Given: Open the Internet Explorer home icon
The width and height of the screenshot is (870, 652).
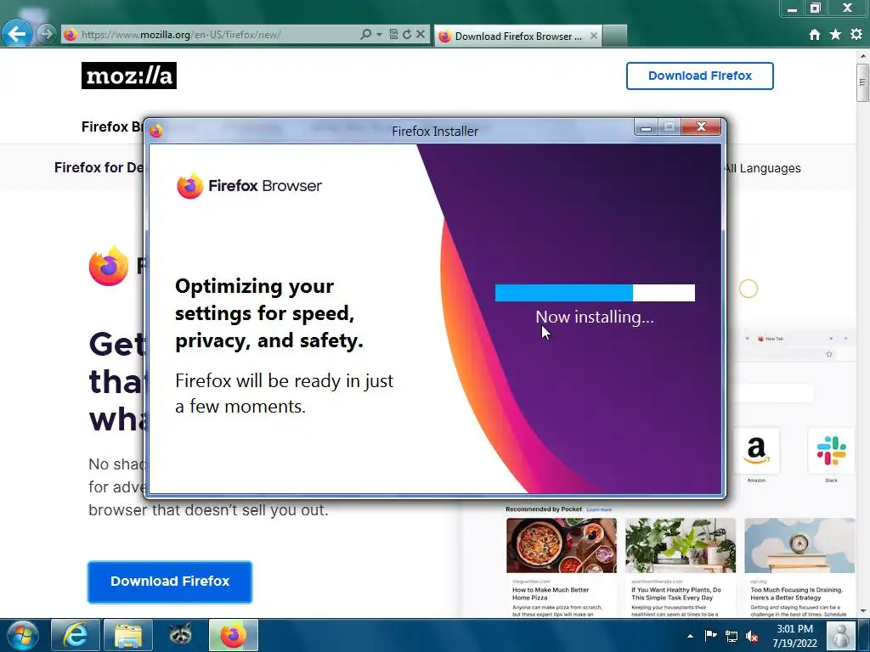Looking at the screenshot, I should [x=815, y=34].
